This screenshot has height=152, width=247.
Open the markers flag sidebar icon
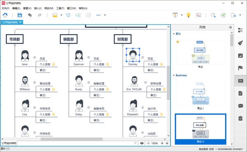click(x=240, y=68)
